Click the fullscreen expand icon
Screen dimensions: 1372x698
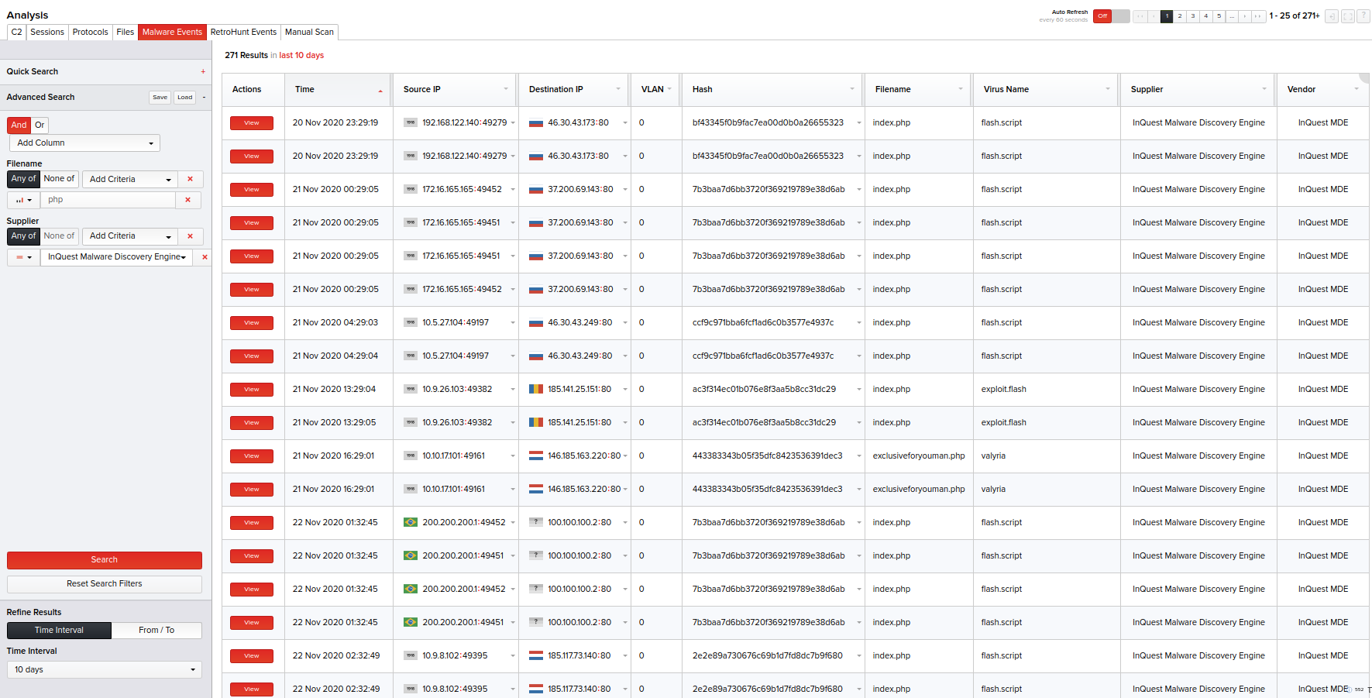click(x=1348, y=16)
